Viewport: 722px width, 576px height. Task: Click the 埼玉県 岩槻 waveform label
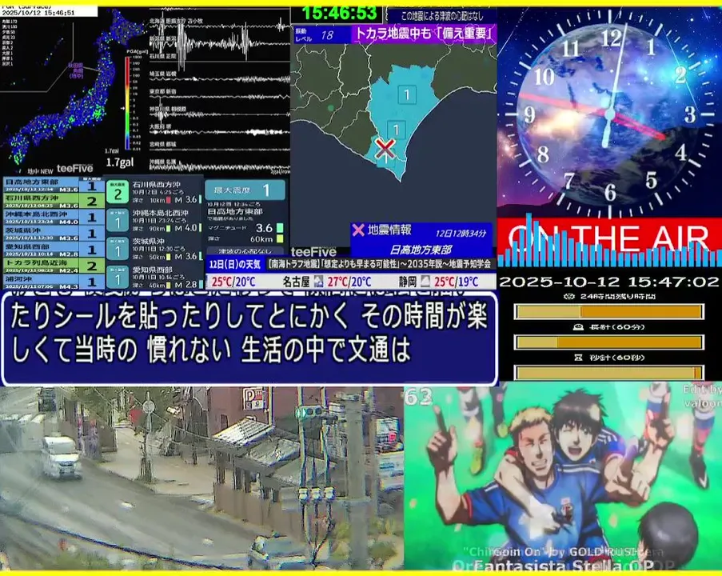pyautogui.click(x=162, y=74)
